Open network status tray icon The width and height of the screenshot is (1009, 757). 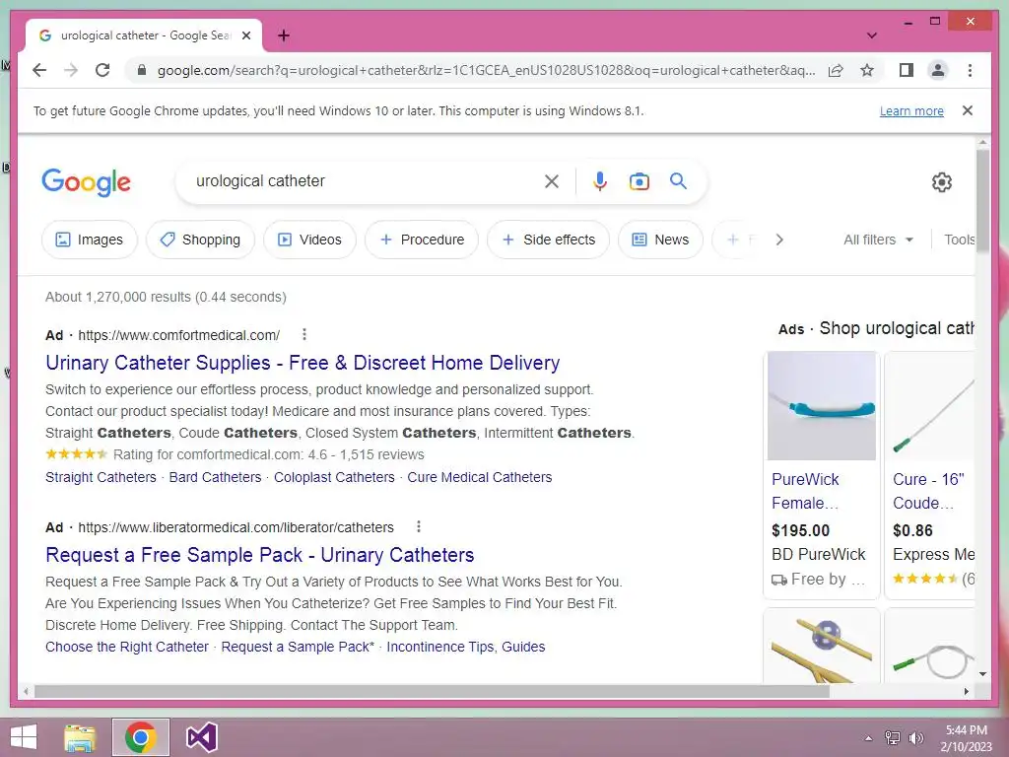coord(893,738)
